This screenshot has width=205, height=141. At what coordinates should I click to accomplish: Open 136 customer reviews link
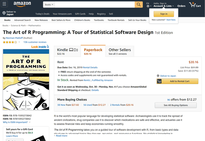coord(35,42)
